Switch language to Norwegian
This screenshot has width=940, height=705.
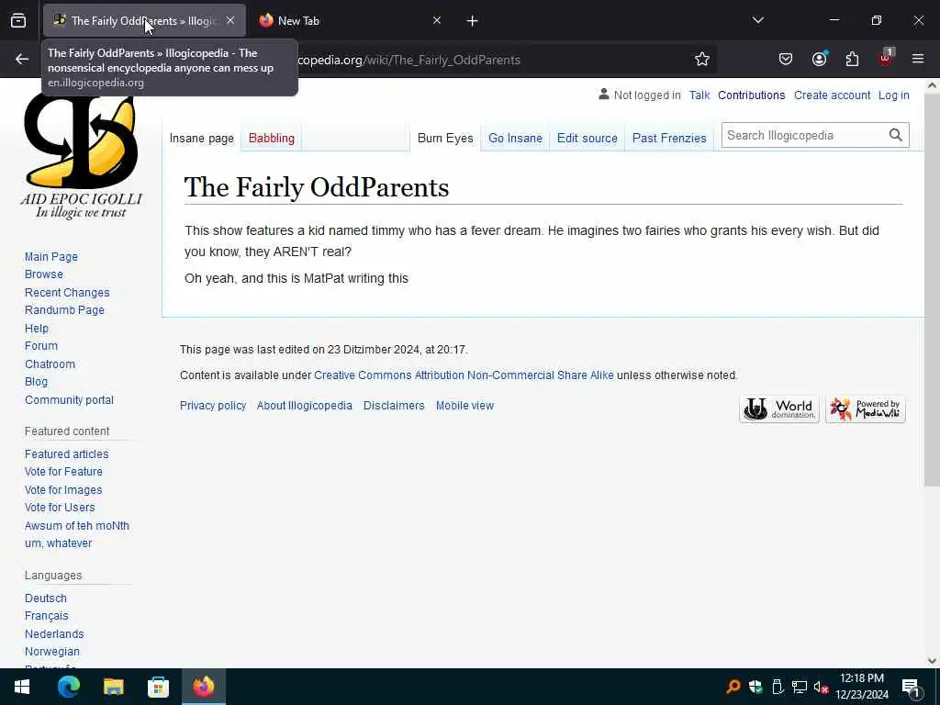[52, 651]
